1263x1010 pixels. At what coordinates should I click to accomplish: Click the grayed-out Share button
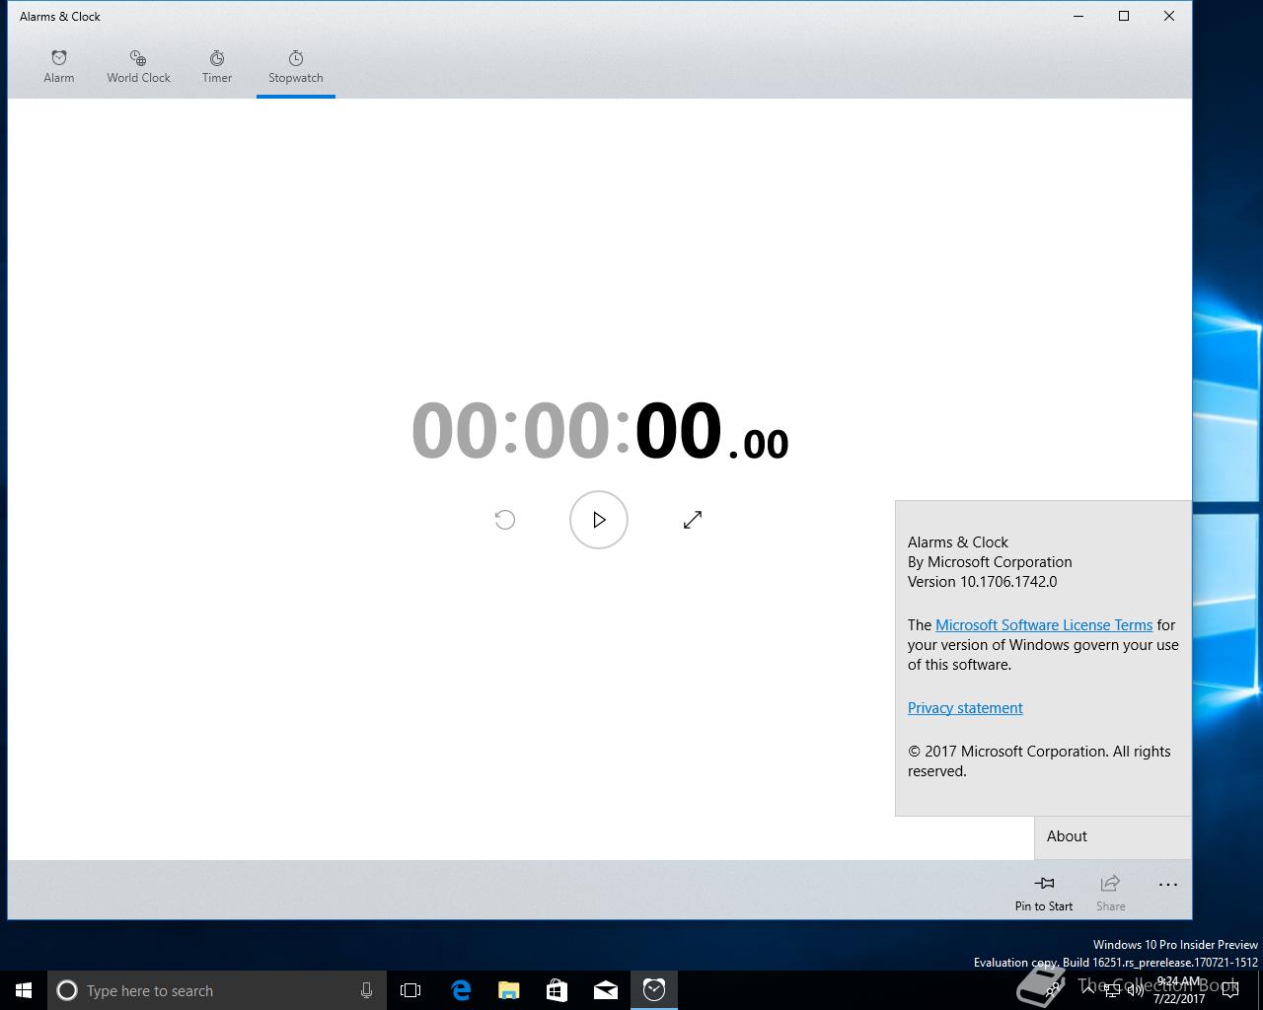[x=1110, y=892]
